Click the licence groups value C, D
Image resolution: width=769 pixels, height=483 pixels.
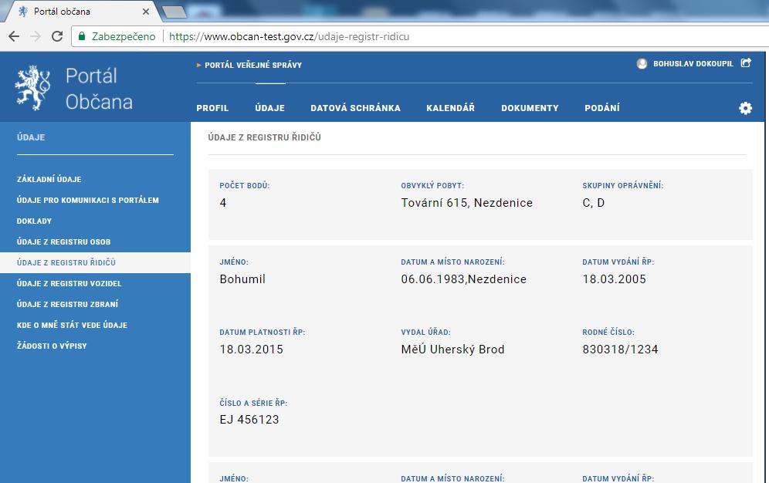tap(594, 203)
